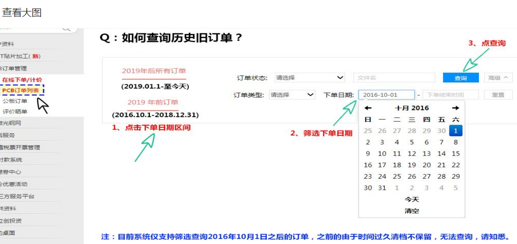This screenshot has width=517, height=244.
Task: Click the blue 查询 button
Action: coord(461,78)
